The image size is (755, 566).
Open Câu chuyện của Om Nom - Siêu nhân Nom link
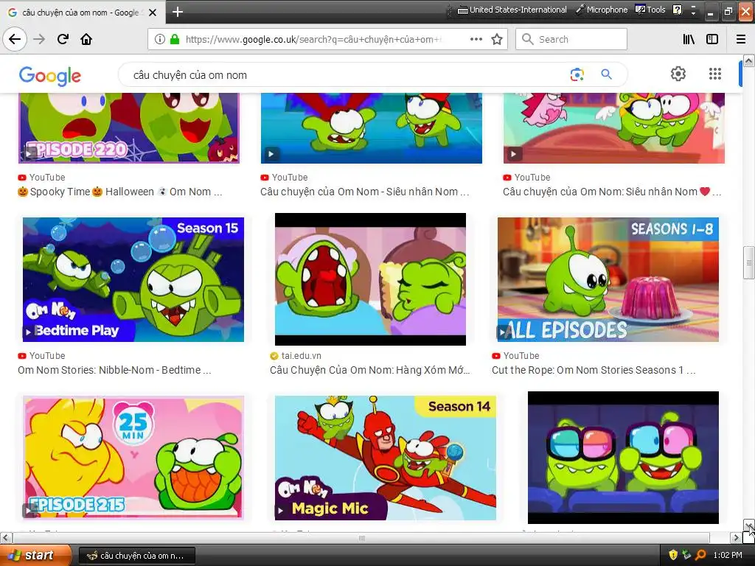[x=364, y=192]
